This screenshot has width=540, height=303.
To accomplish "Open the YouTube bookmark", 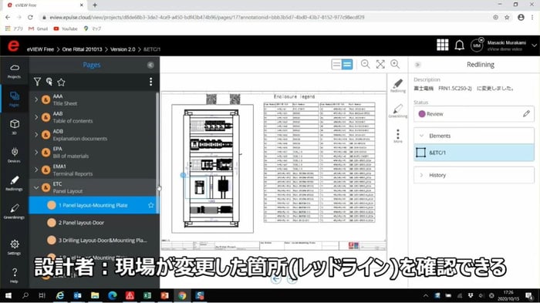I will [x=66, y=29].
